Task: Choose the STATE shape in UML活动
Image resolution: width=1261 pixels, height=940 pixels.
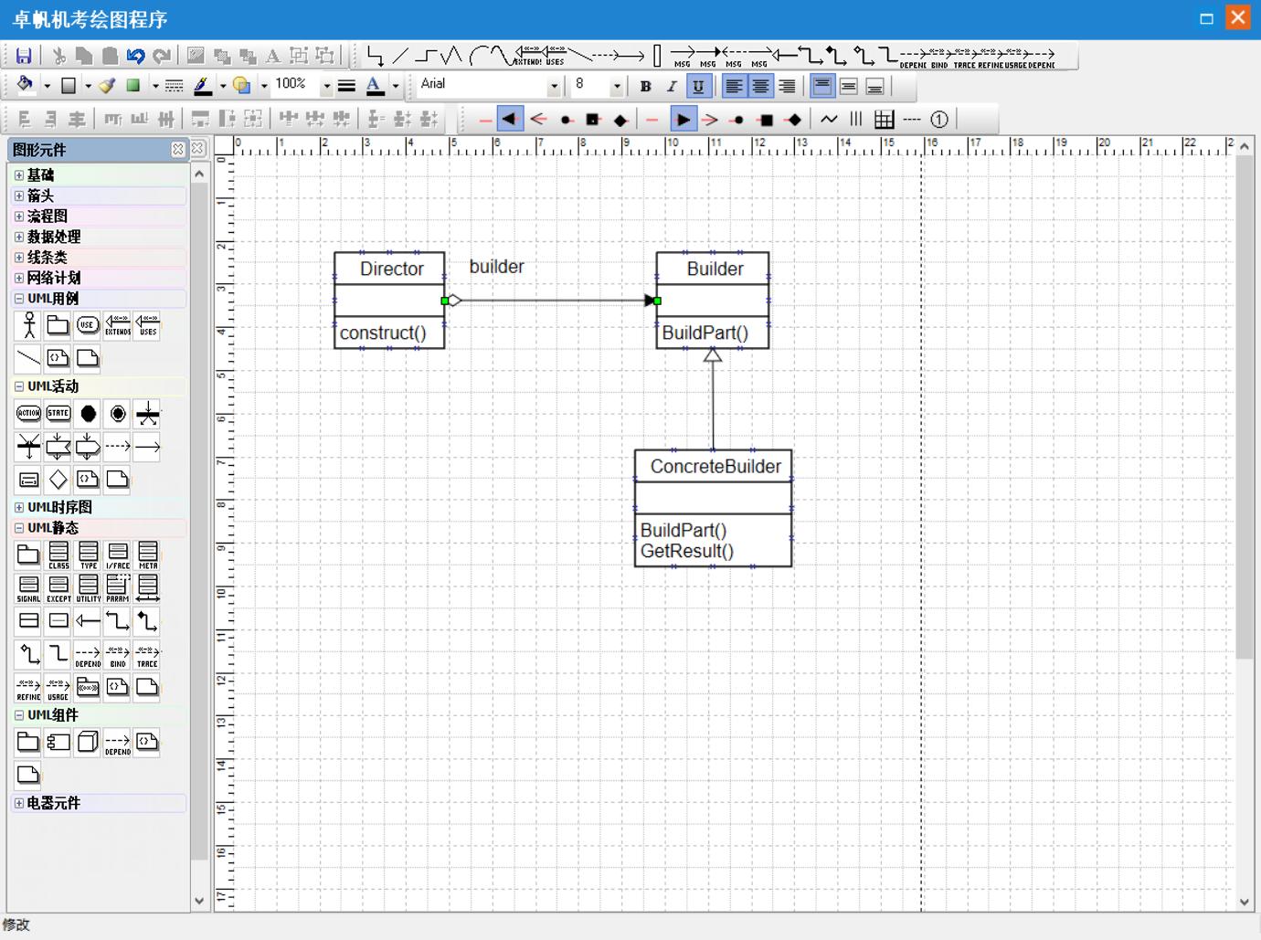Action: (58, 413)
